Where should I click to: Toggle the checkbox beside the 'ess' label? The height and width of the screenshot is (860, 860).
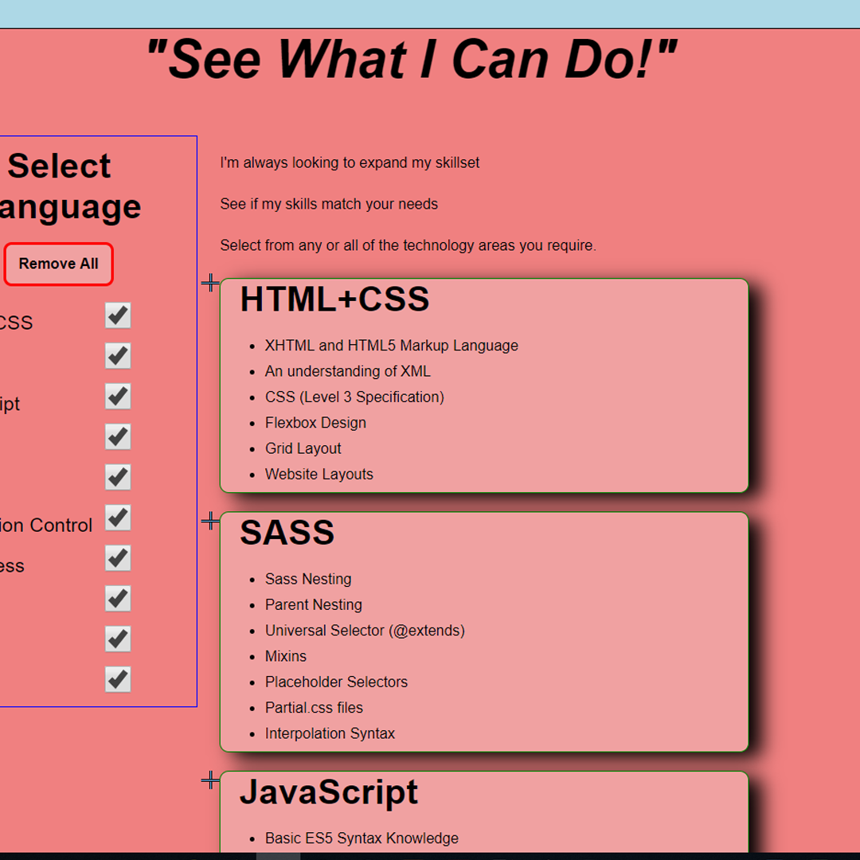click(x=118, y=557)
